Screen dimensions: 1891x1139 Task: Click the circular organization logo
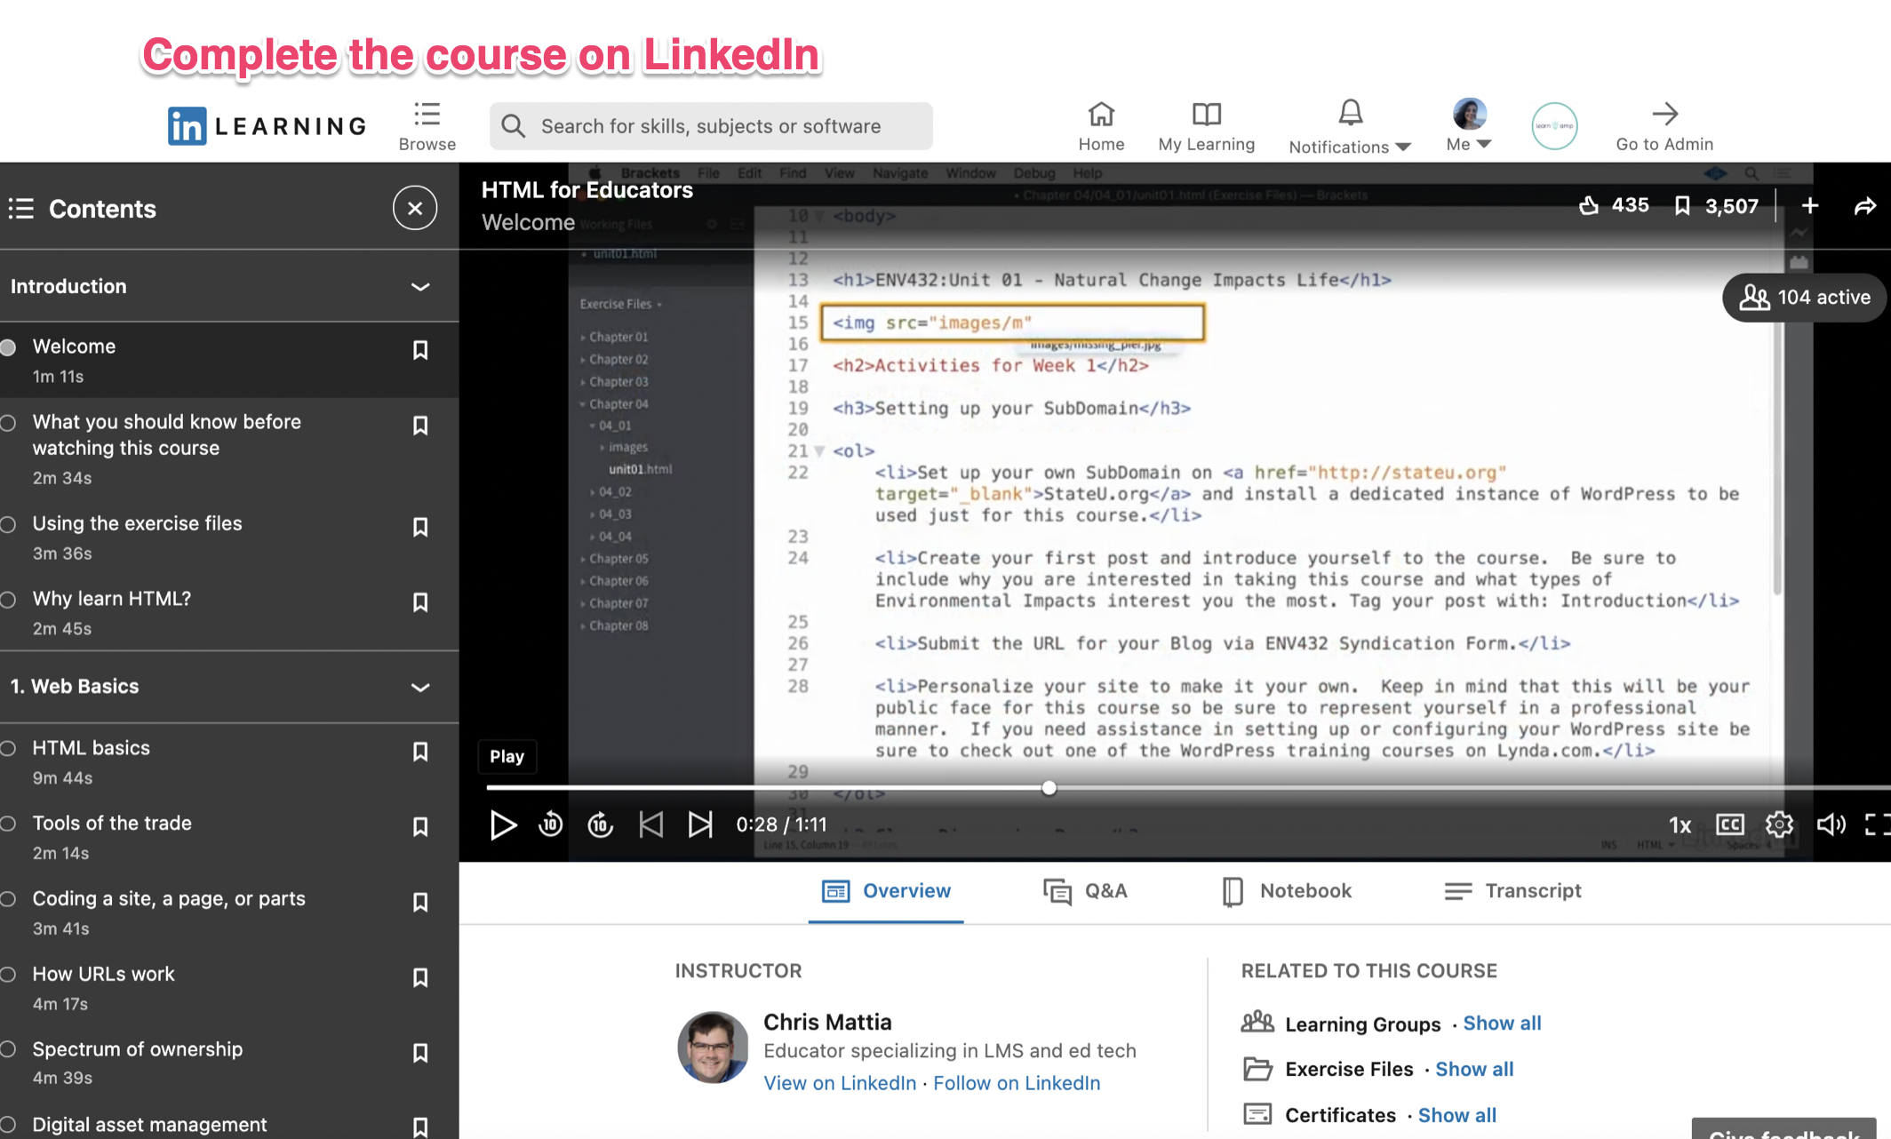1554,126
